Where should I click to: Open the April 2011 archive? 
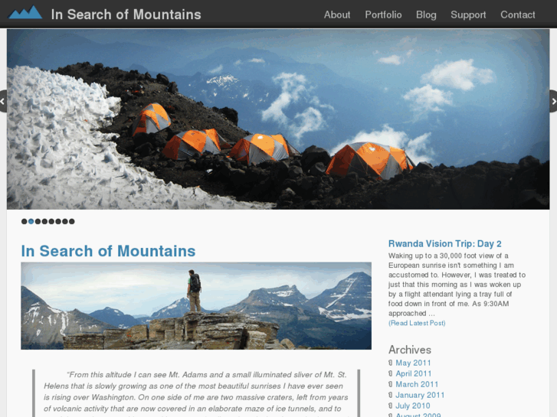(414, 373)
